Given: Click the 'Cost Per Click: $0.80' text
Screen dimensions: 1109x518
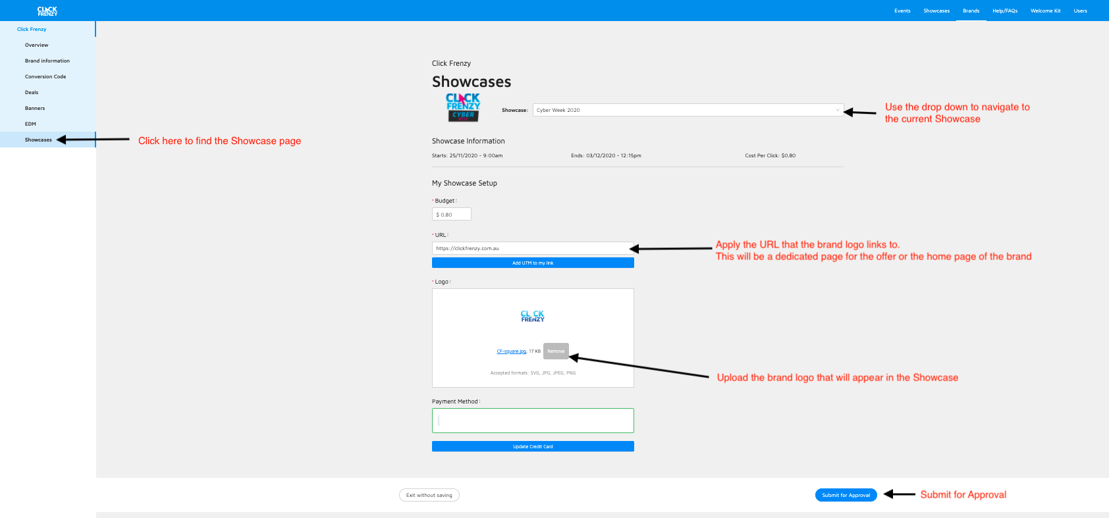Looking at the screenshot, I should (771, 156).
